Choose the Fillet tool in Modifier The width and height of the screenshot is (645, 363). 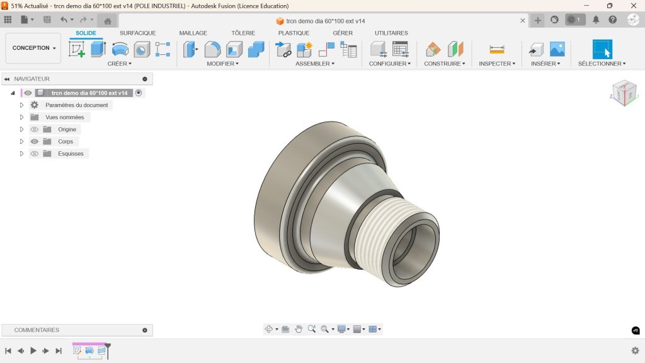coord(213,49)
